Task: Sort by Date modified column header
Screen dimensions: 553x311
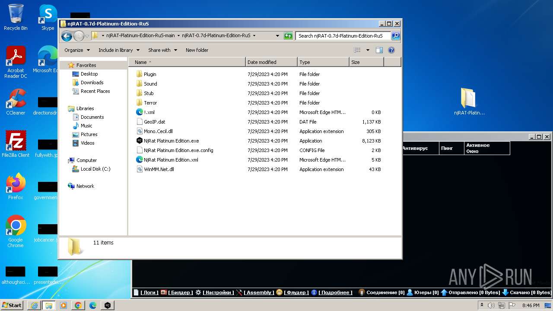Action: 271,62
